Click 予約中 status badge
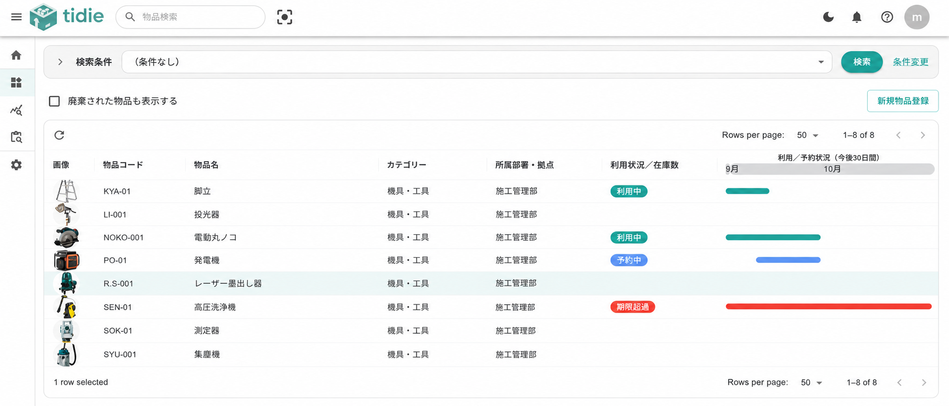 click(629, 260)
